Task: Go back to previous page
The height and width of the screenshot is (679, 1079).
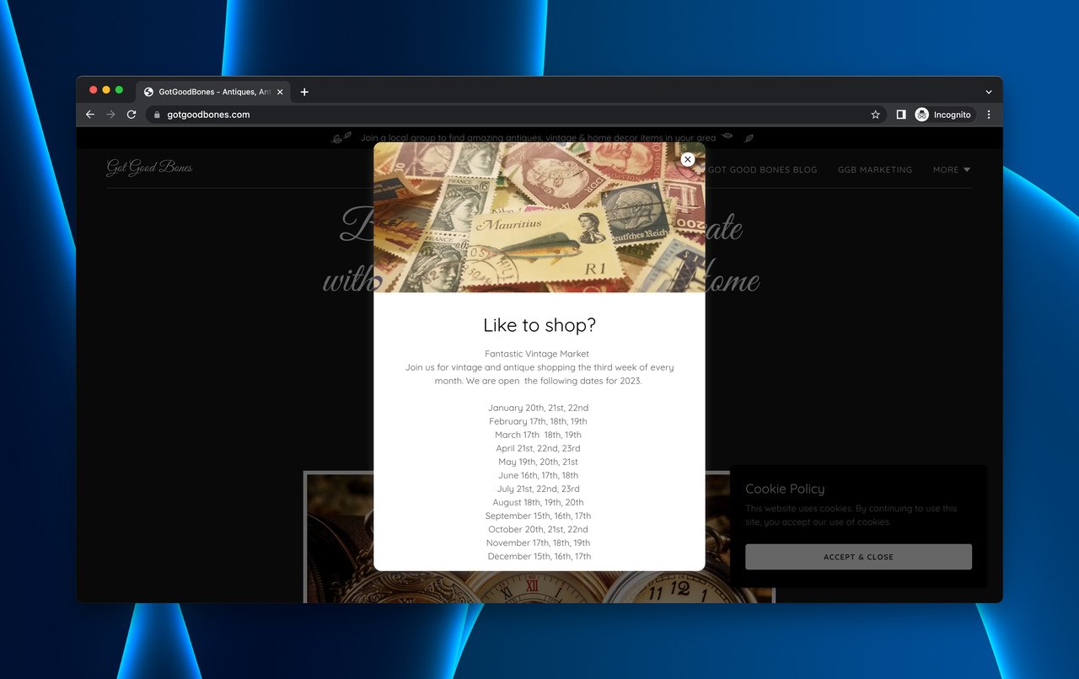Action: click(x=90, y=115)
